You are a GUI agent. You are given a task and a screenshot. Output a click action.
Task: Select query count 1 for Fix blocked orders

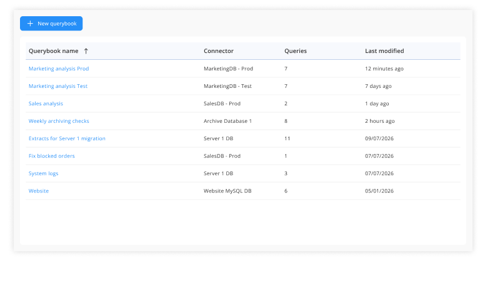pyautogui.click(x=286, y=156)
